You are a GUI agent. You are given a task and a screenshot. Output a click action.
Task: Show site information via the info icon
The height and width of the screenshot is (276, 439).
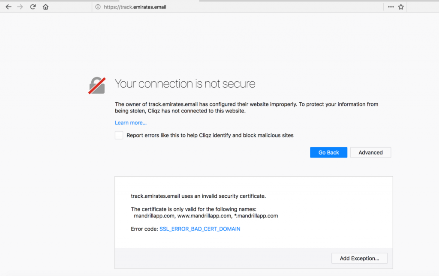point(98,7)
